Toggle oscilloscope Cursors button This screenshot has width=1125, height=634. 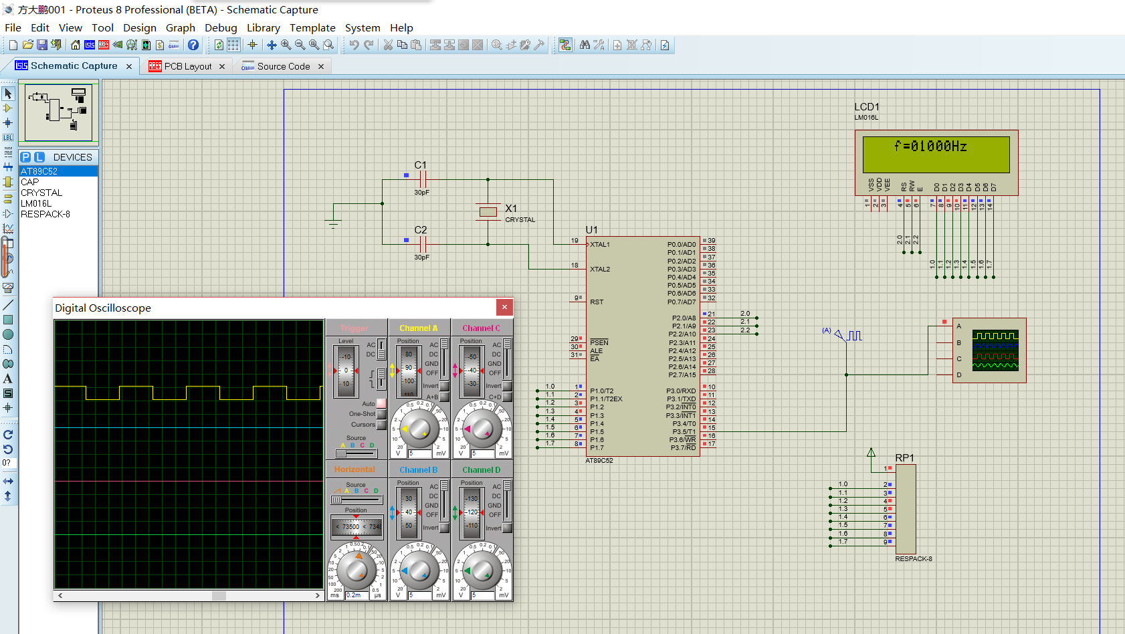tap(381, 425)
